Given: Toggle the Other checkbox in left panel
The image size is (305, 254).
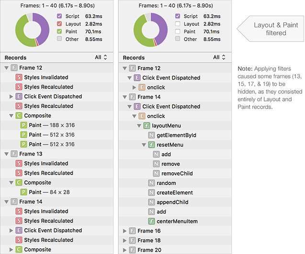Looking at the screenshot, I should coord(59,39).
